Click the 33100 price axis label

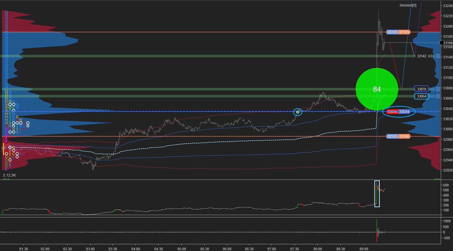[448, 78]
